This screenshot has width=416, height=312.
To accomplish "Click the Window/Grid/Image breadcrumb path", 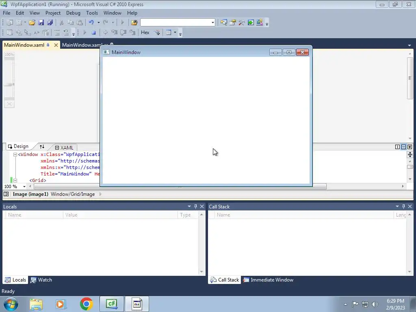I will (x=73, y=194).
